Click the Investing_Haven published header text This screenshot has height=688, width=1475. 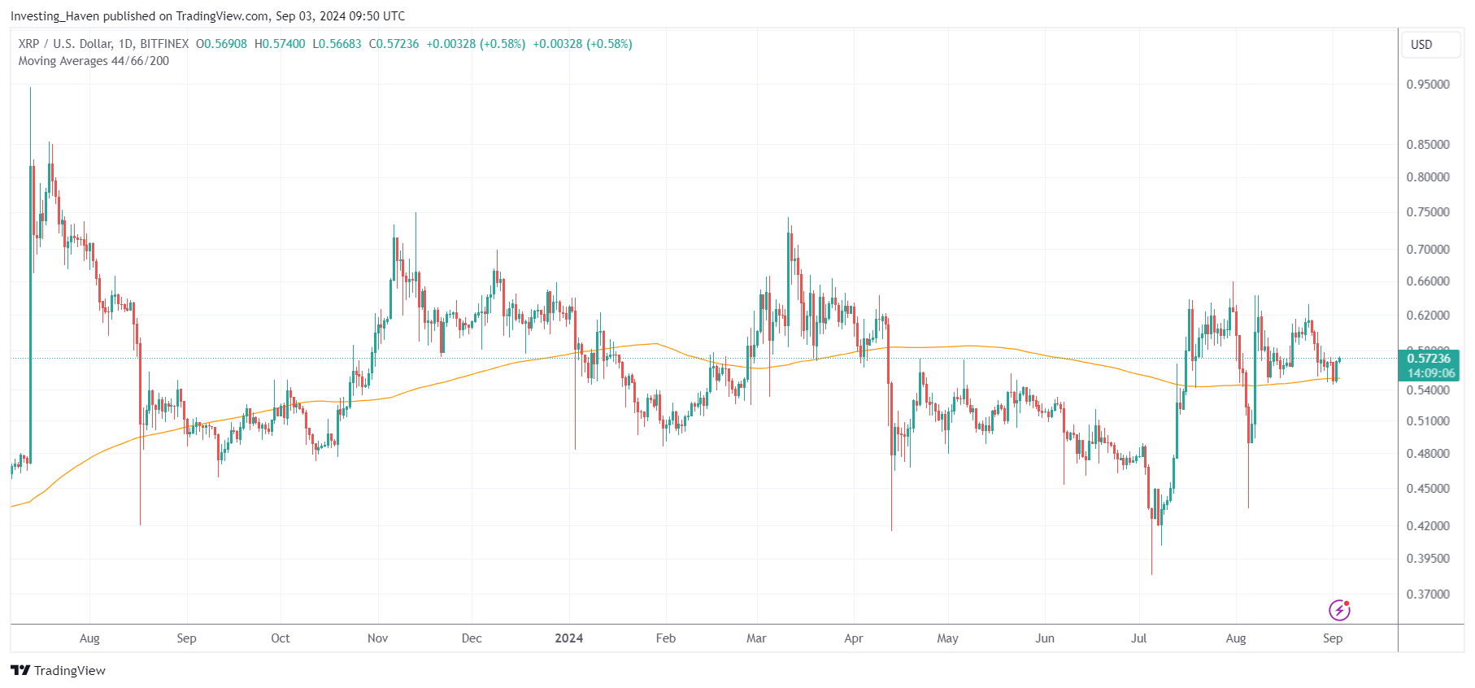tap(207, 16)
